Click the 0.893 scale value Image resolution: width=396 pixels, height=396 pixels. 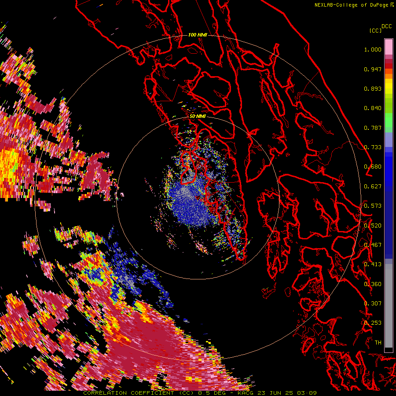[373, 88]
